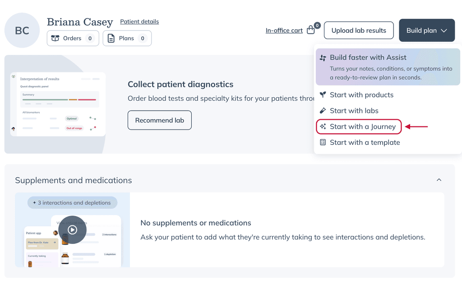Image resolution: width=462 pixels, height=283 pixels.
Task: Click the Recommend lab button
Action: [159, 120]
